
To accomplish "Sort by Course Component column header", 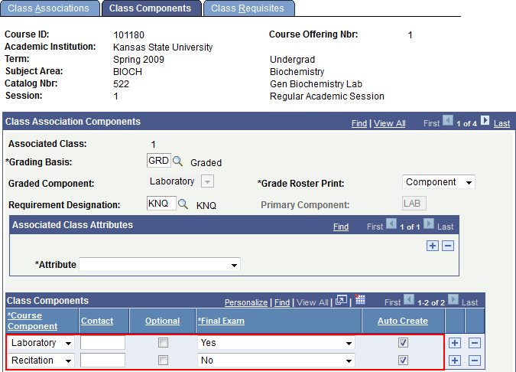I will point(32,321).
